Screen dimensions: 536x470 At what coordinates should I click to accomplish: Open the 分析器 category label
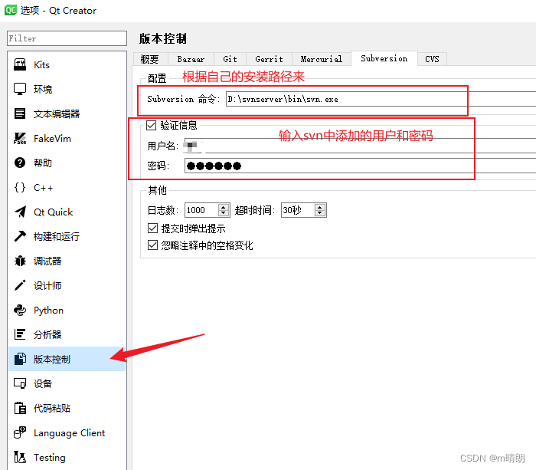click(47, 335)
